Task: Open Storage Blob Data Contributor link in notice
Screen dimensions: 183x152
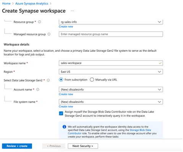Action: point(140,130)
